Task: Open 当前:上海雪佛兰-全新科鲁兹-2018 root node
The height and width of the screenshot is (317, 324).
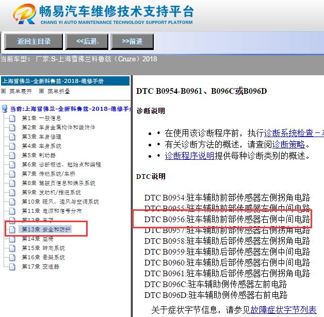Action: tap(70, 109)
